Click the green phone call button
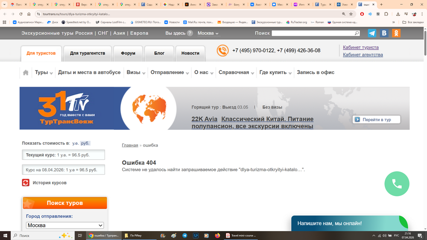Viewport: 427px width, 240px height. pos(397,184)
